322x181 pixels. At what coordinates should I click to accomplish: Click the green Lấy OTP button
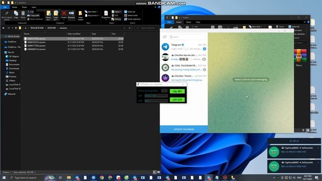pyautogui.click(x=177, y=100)
